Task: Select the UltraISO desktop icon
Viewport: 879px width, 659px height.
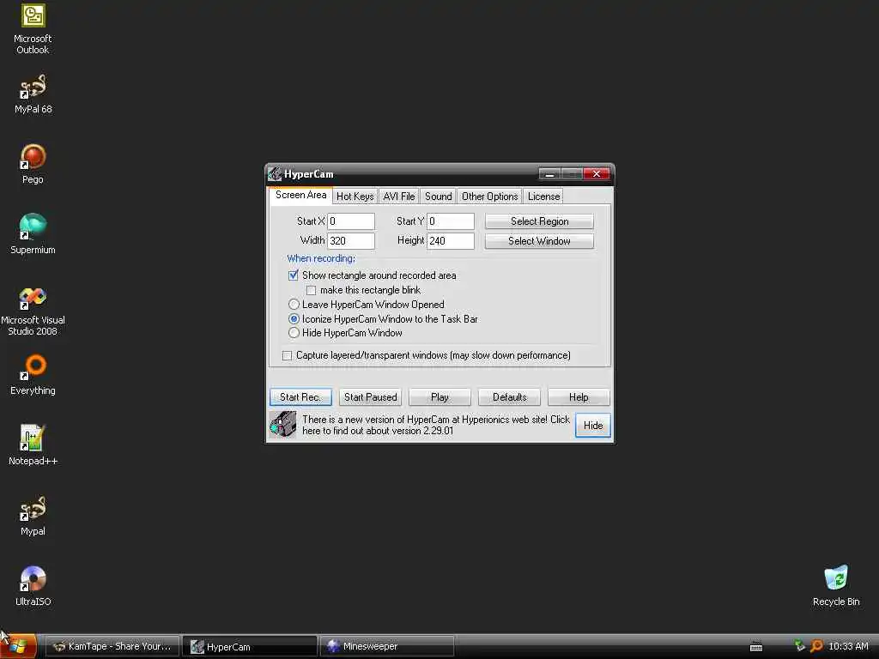Action: pos(33,586)
